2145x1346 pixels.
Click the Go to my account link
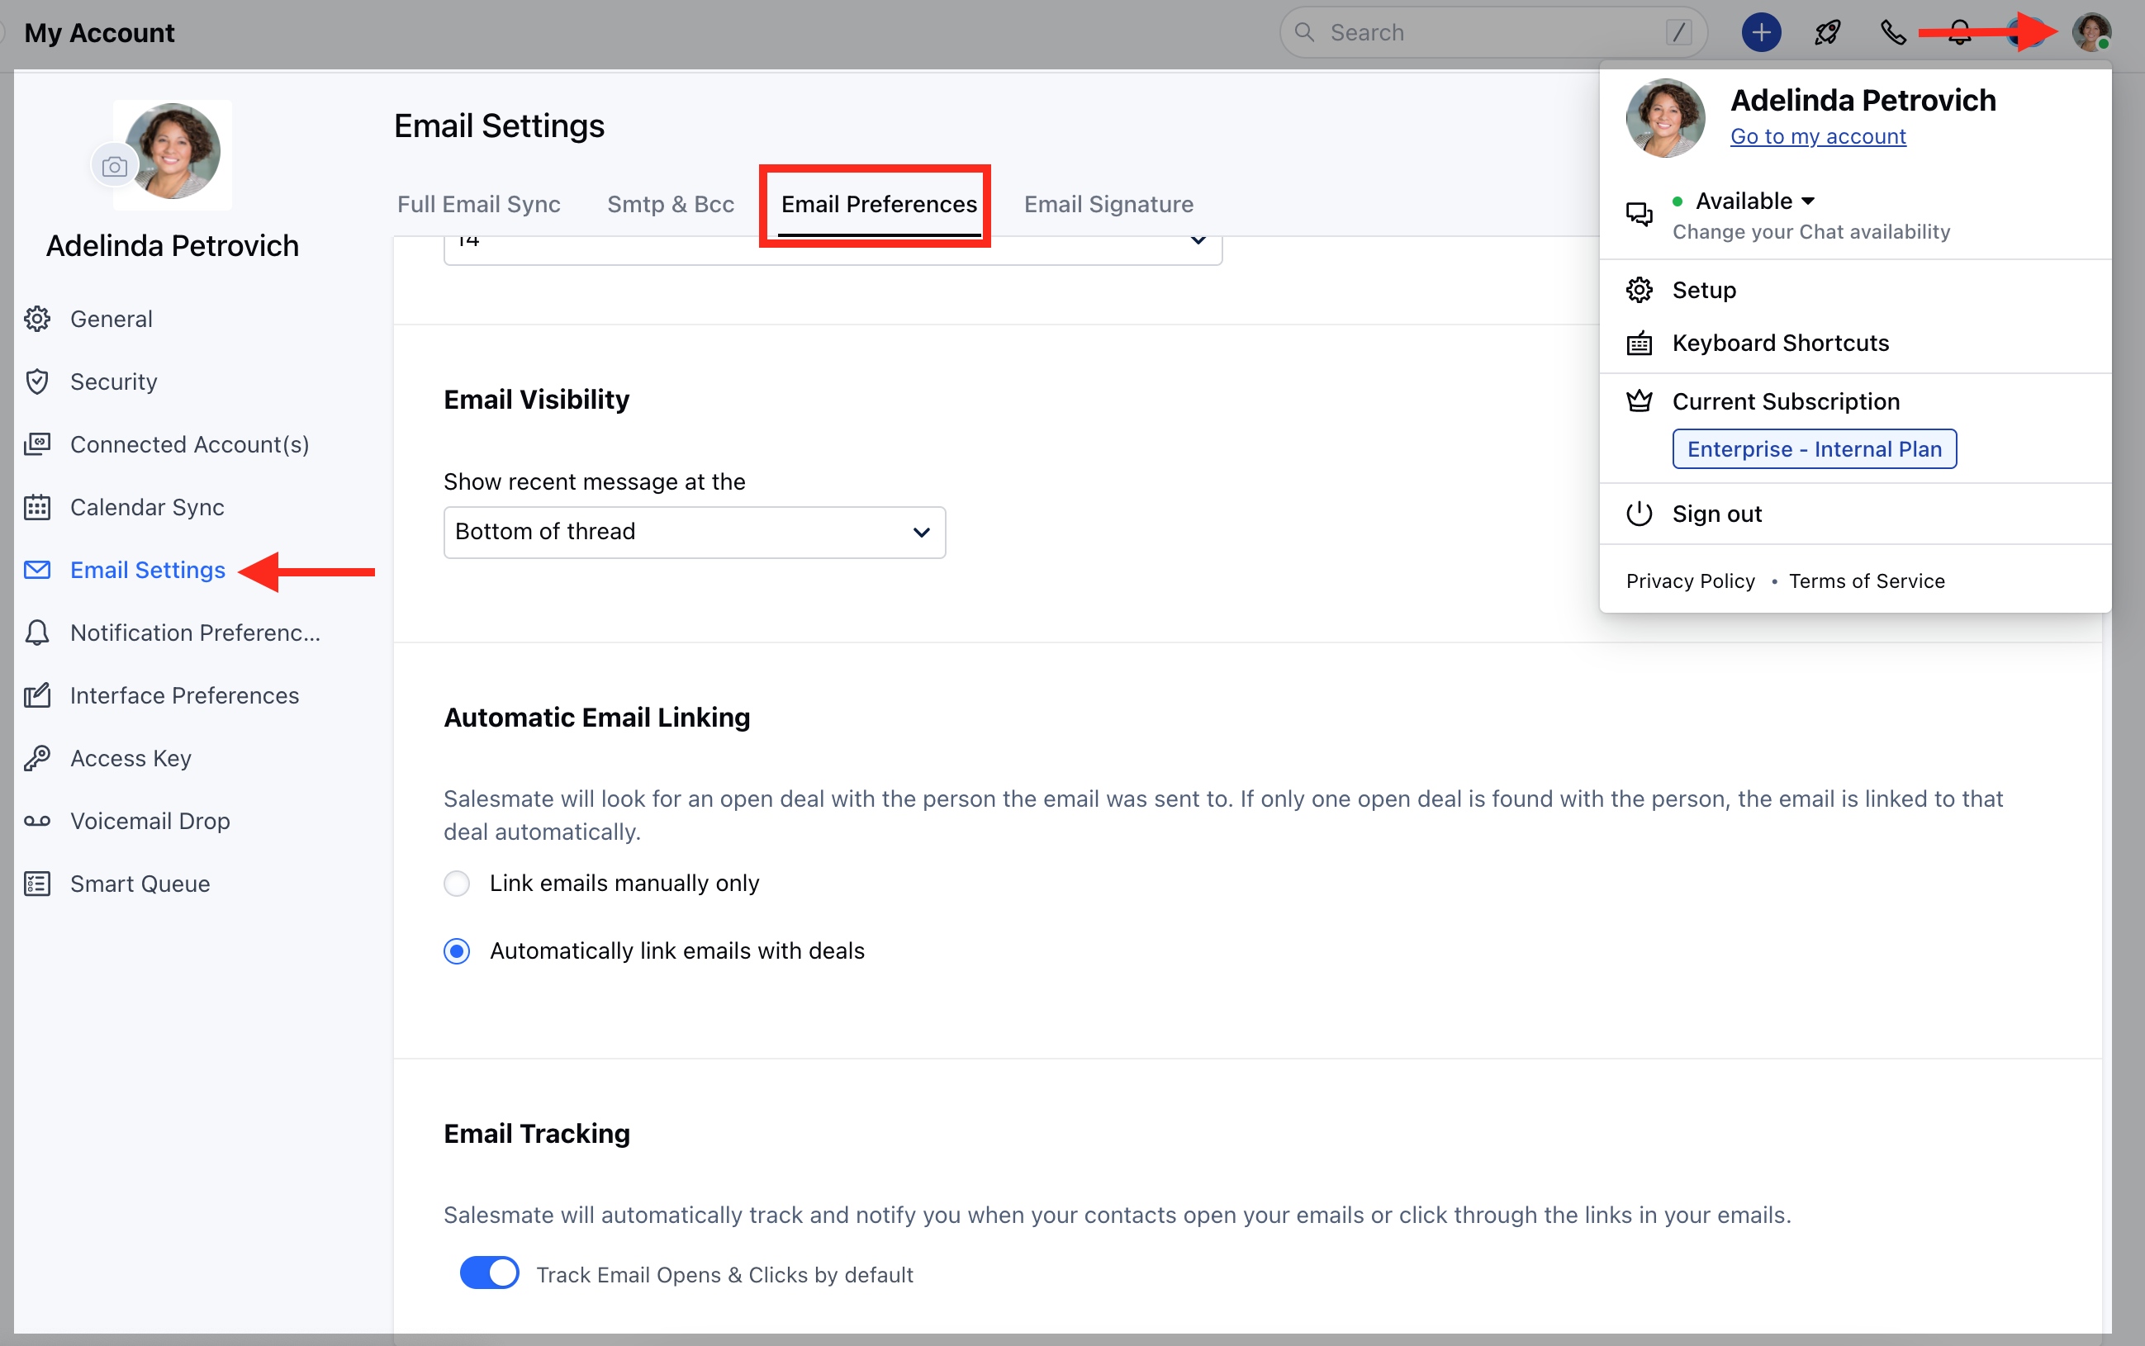[1817, 136]
